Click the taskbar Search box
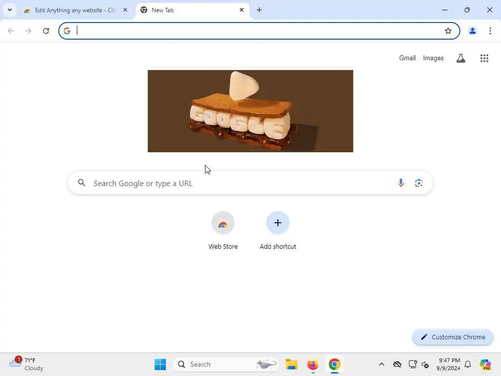The height and width of the screenshot is (376, 501). (226, 364)
